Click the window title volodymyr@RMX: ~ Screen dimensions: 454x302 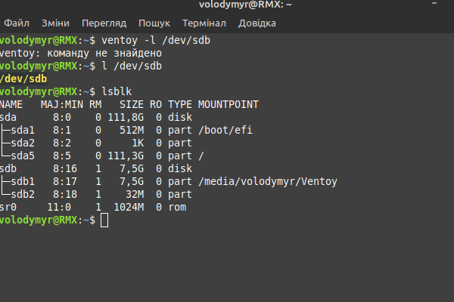245,5
